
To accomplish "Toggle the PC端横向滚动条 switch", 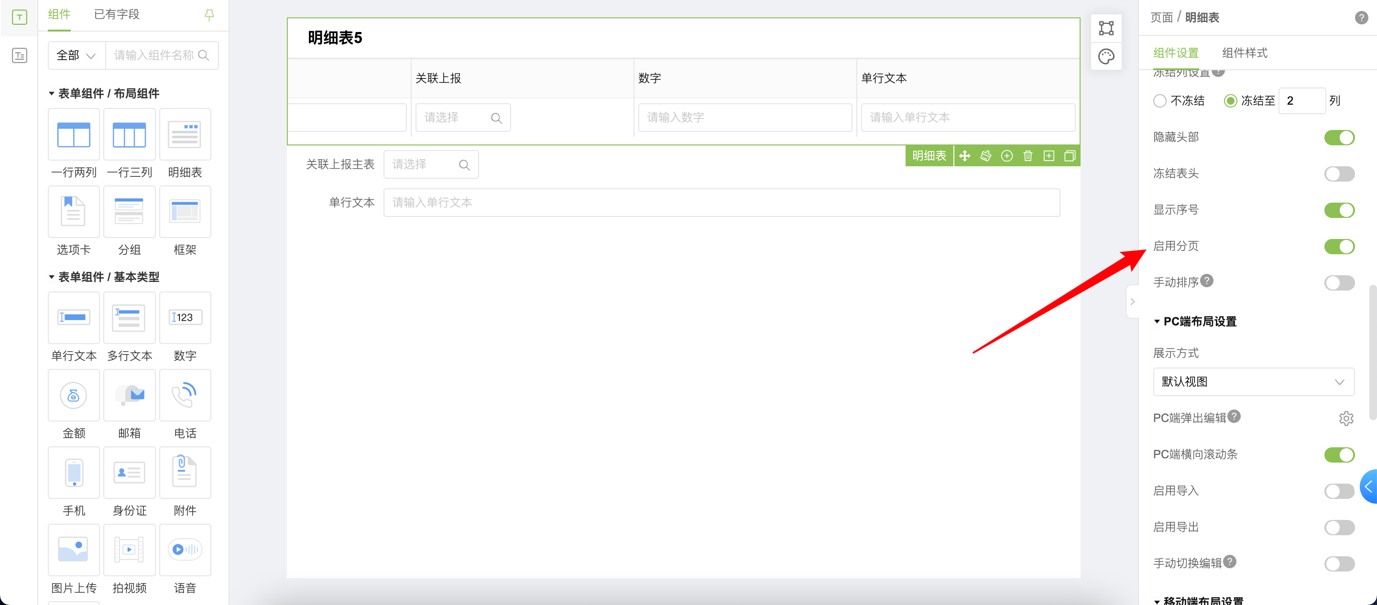I will point(1339,455).
